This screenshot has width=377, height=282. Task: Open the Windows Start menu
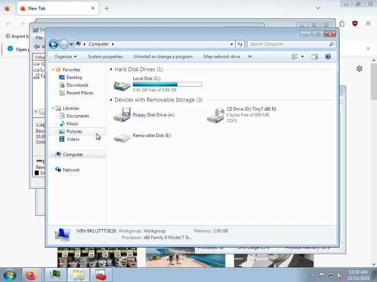click(10, 275)
